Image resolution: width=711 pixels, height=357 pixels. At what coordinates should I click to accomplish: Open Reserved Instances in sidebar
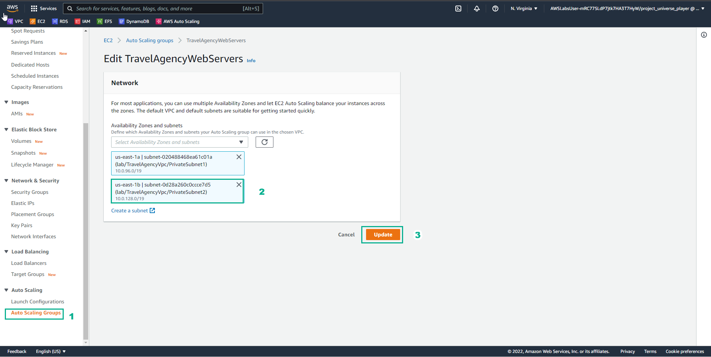point(33,53)
